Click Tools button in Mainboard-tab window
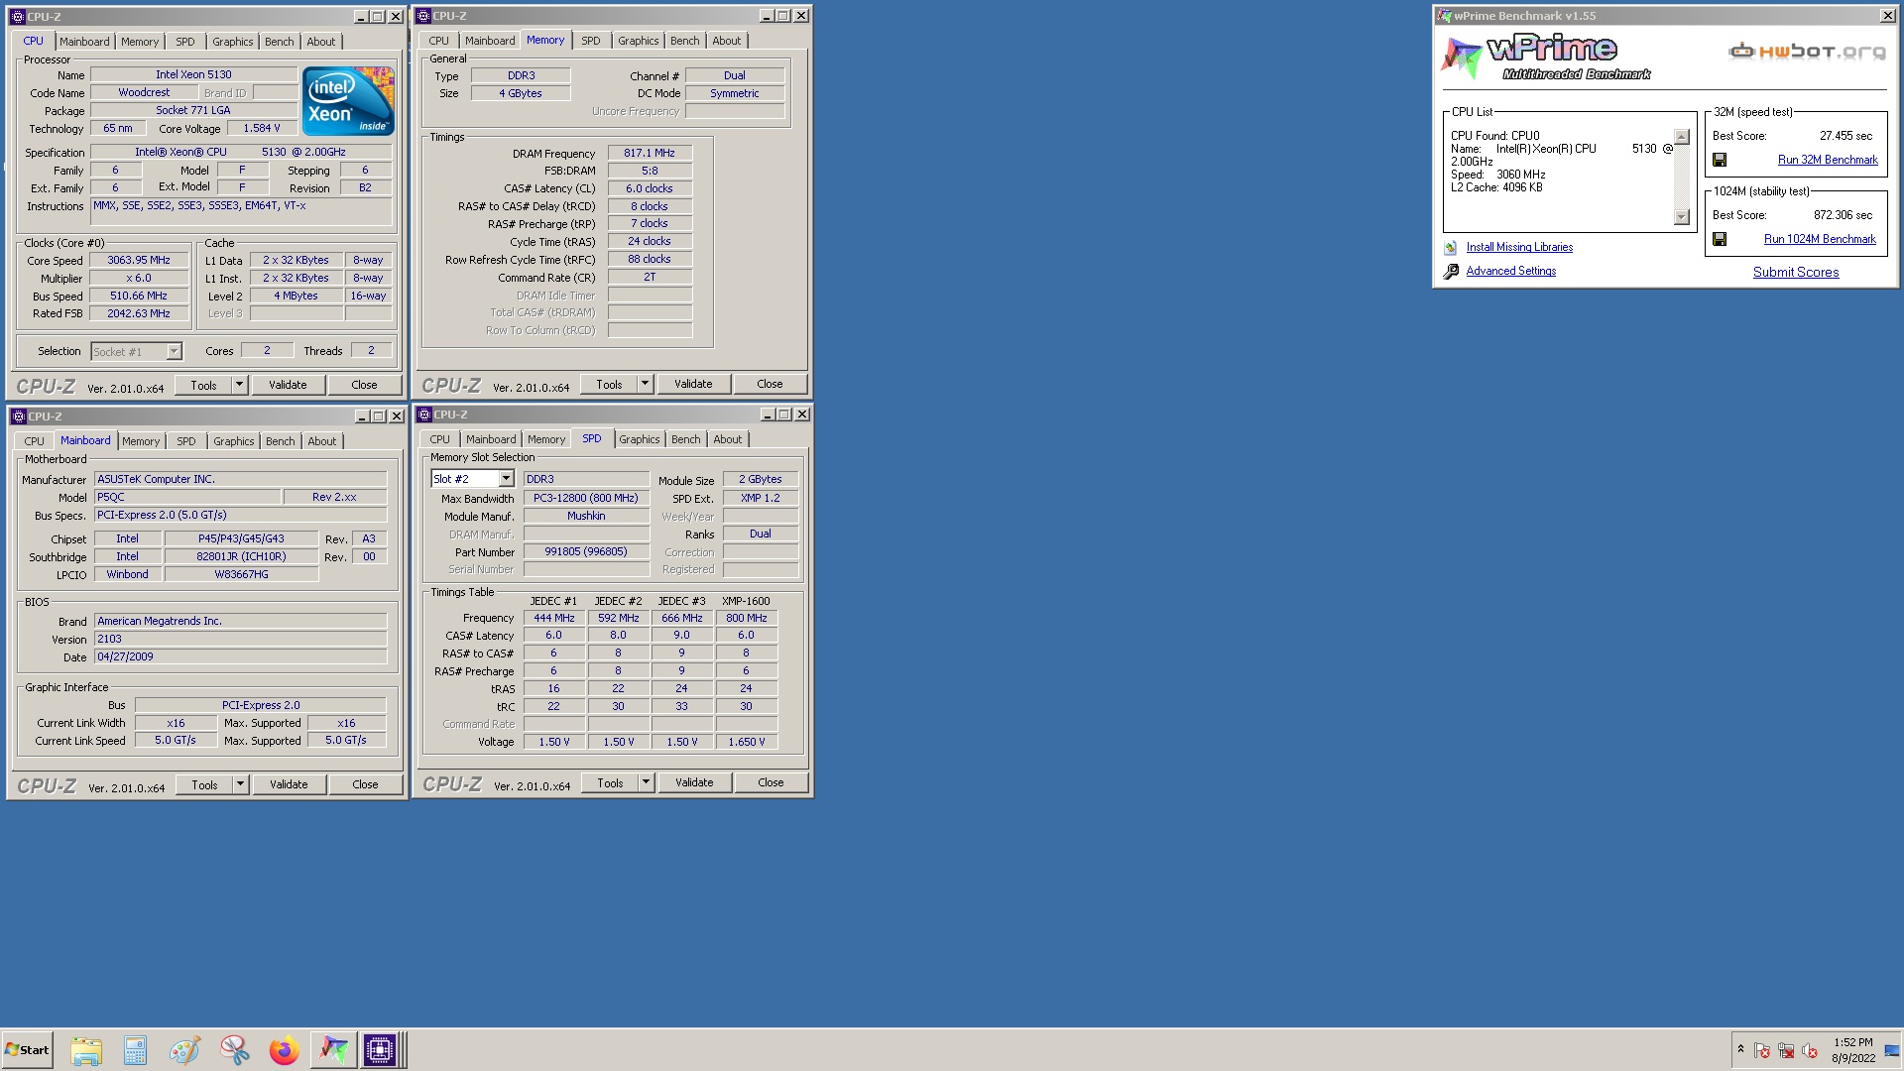The height and width of the screenshot is (1071, 1904). point(204,784)
